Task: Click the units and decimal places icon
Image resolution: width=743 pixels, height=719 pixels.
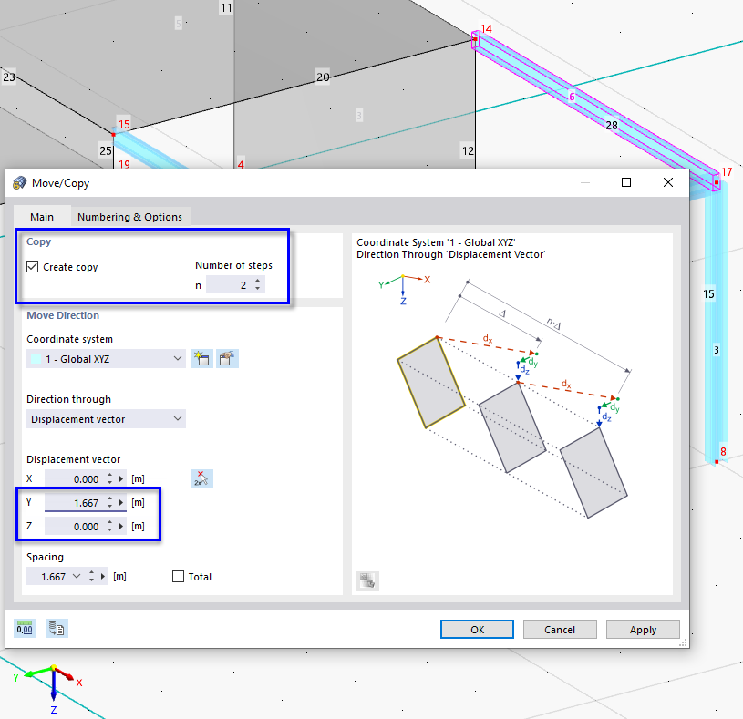Action: point(25,629)
